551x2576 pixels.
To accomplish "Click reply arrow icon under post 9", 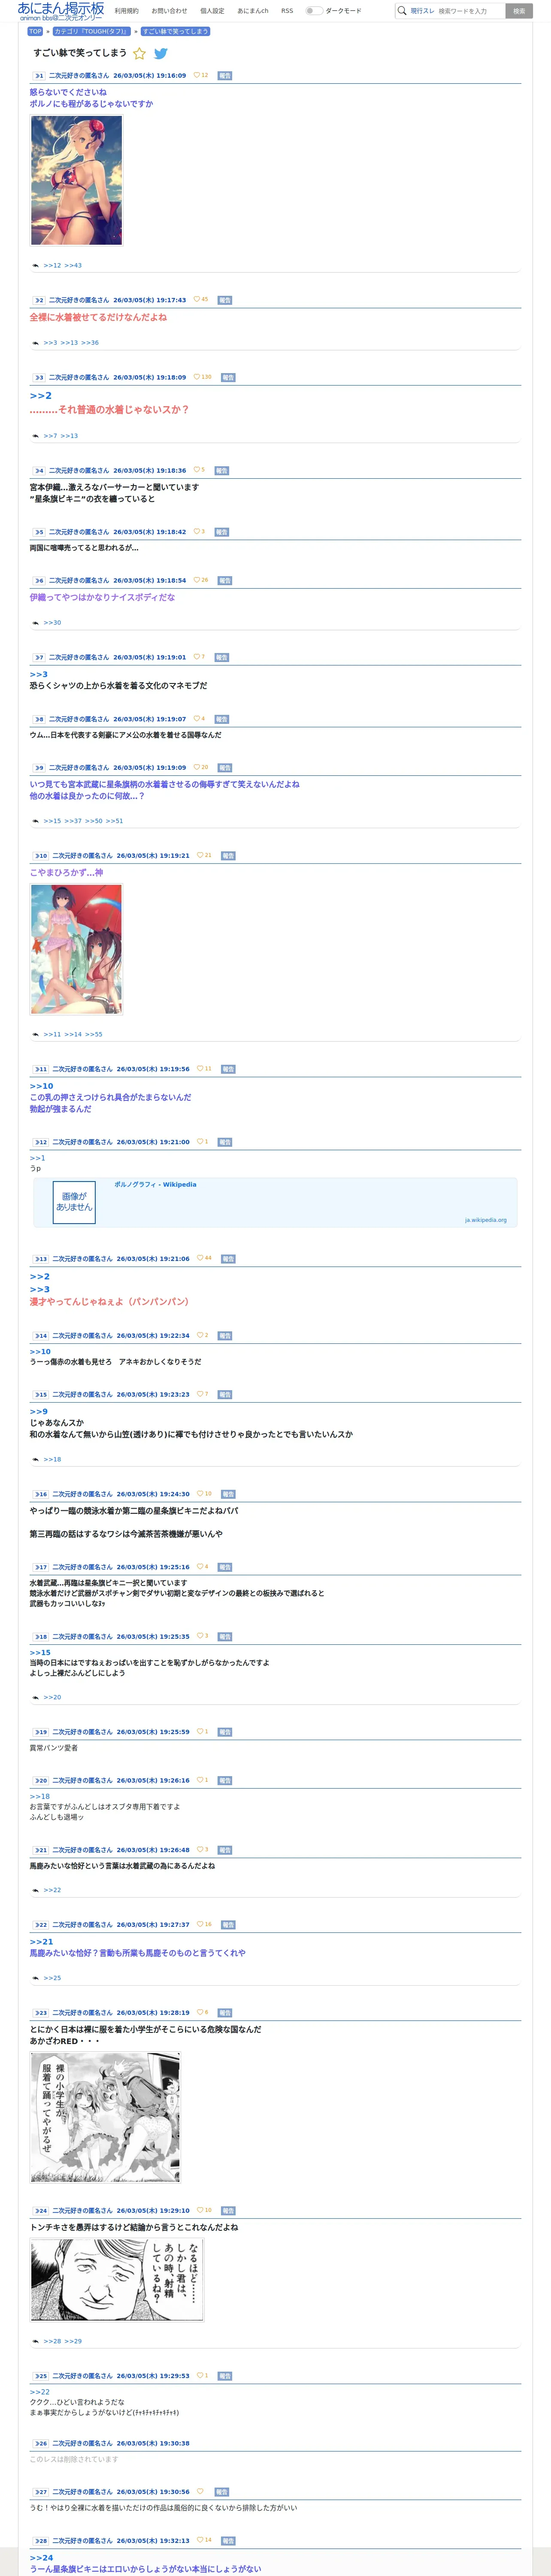I will point(35,821).
